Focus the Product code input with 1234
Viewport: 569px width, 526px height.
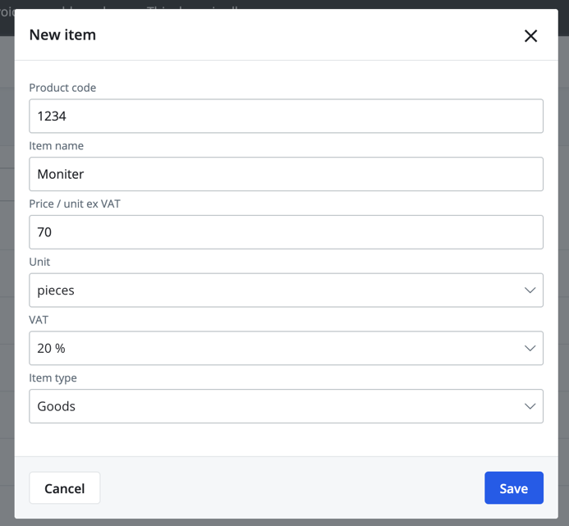click(286, 117)
